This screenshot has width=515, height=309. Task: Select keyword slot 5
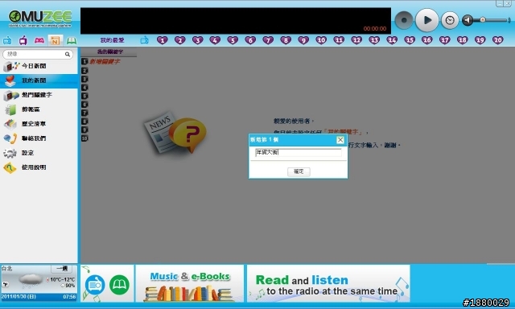84,96
